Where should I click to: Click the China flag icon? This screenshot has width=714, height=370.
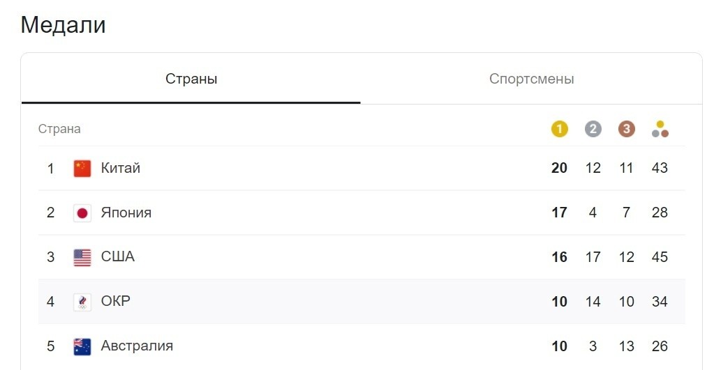[82, 168]
